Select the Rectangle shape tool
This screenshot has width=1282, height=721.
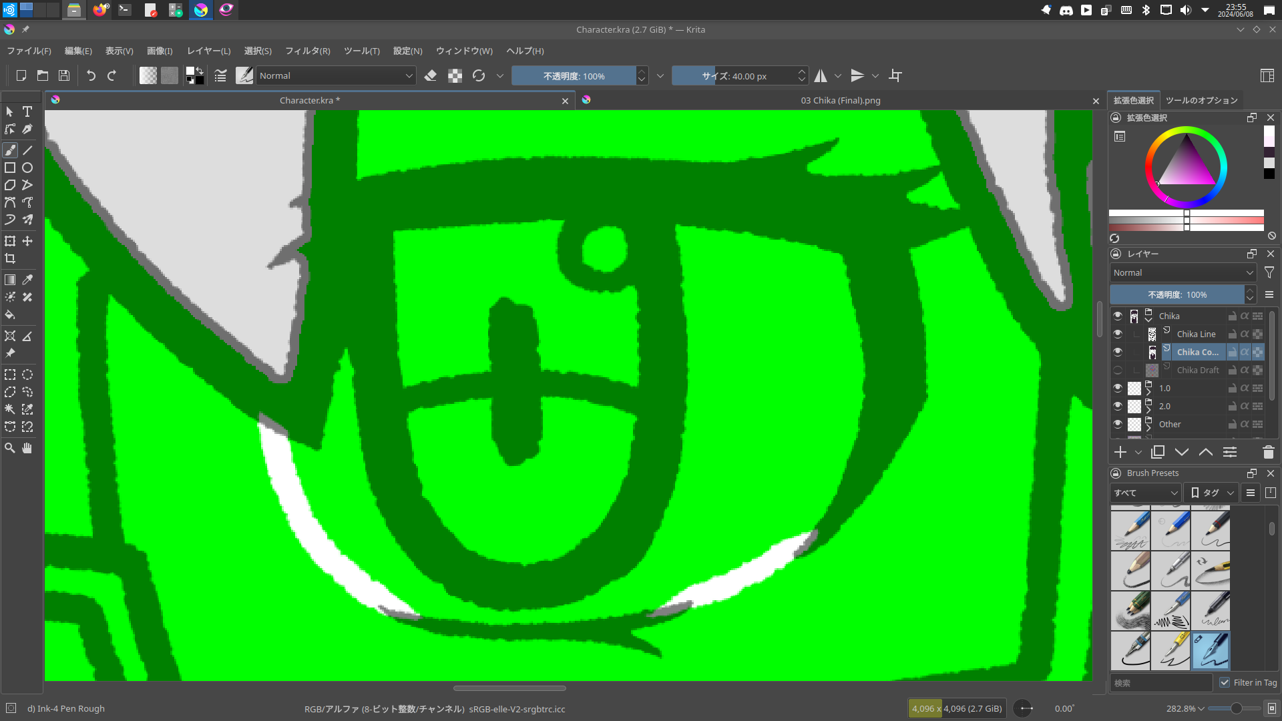tap(10, 168)
